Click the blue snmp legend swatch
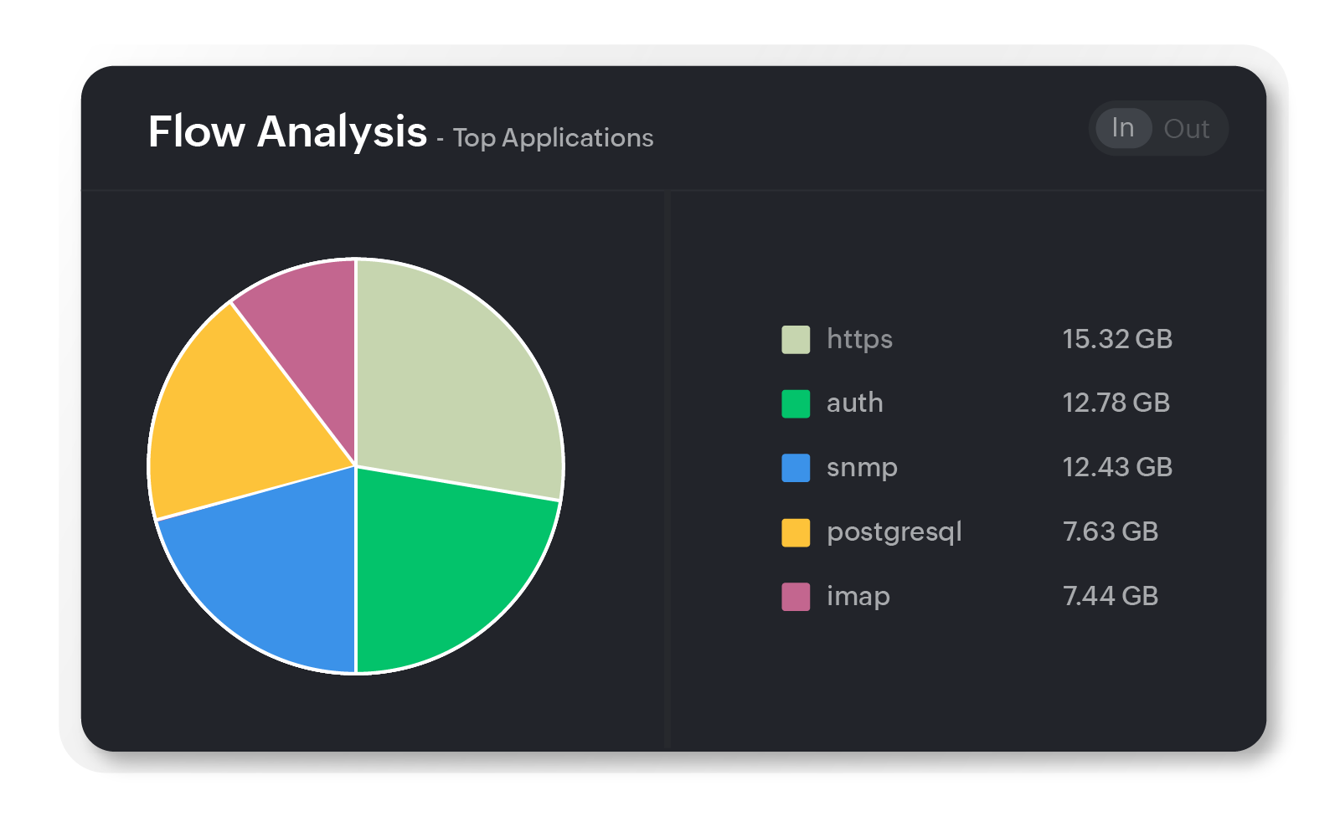The height and width of the screenshot is (837, 1340). coord(796,468)
